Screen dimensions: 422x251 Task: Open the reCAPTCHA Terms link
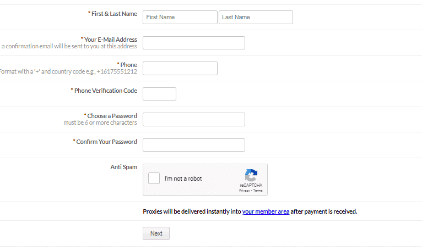tap(258, 191)
